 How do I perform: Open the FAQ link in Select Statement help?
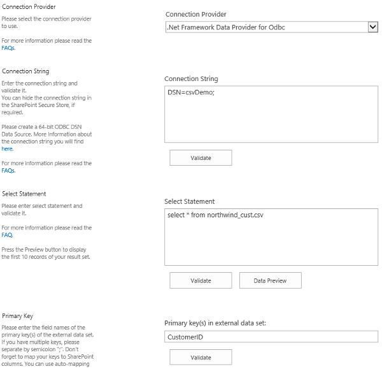8,235
